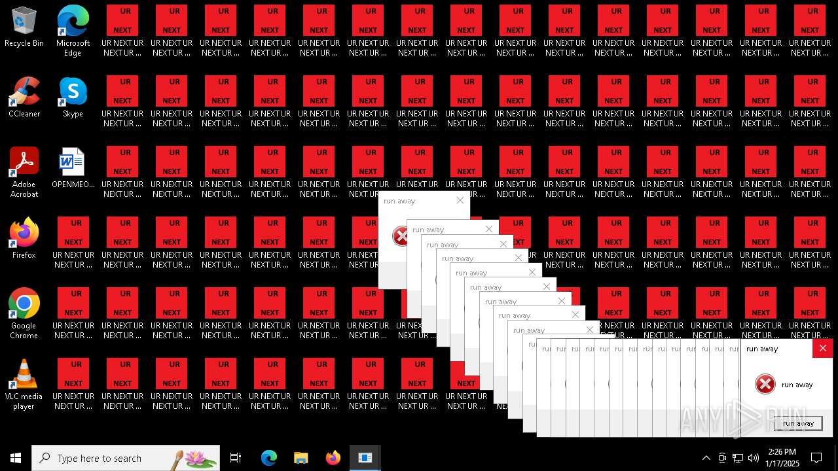The width and height of the screenshot is (838, 471).
Task: Select the active app taskbar button
Action: coord(365,458)
